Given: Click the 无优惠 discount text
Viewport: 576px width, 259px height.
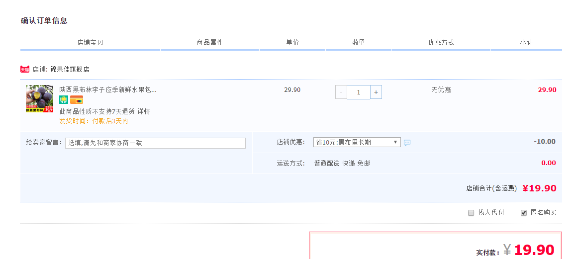Looking at the screenshot, I should [x=441, y=89].
